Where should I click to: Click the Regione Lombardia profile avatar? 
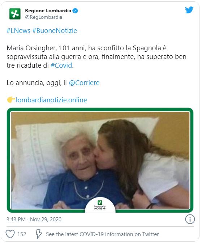pos(15,14)
